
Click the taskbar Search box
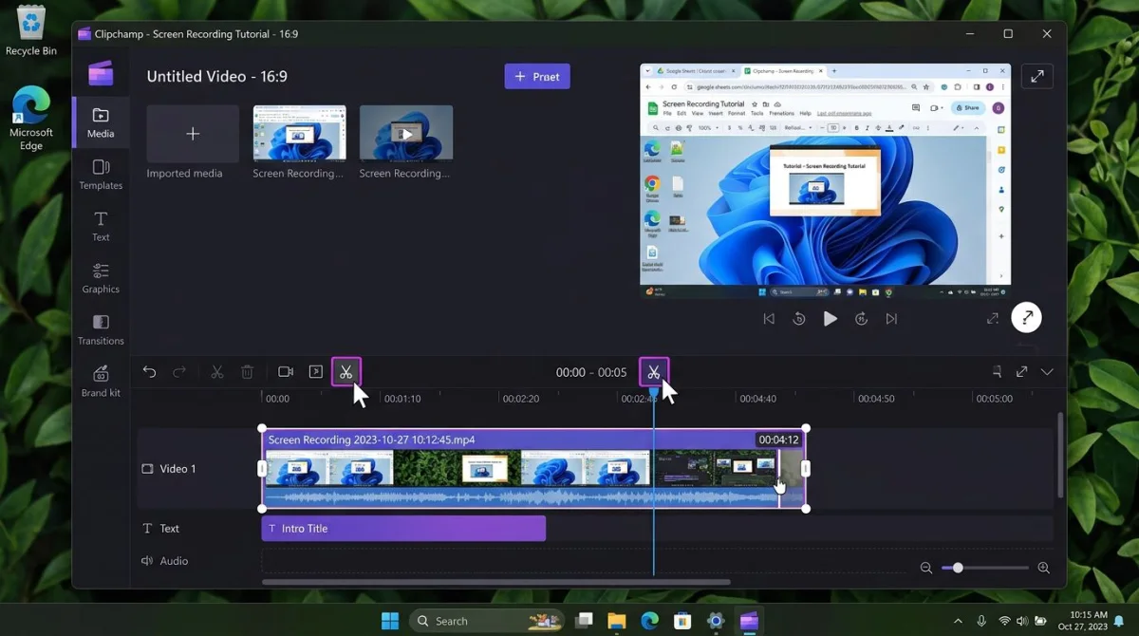(x=487, y=621)
